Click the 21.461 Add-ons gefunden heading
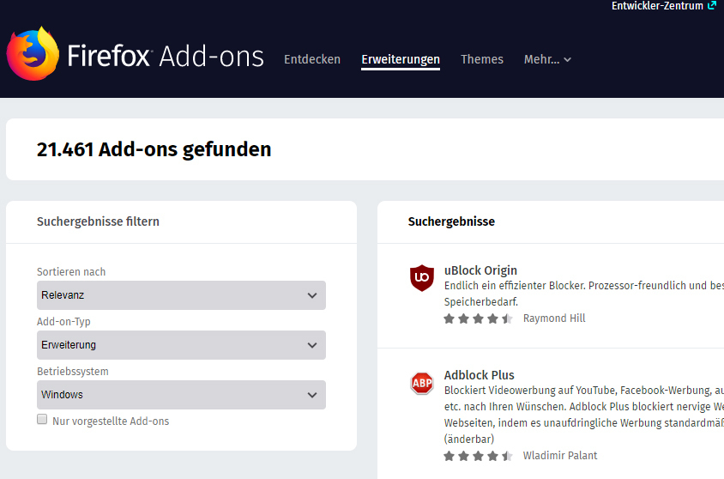The width and height of the screenshot is (724, 479). coord(154,149)
